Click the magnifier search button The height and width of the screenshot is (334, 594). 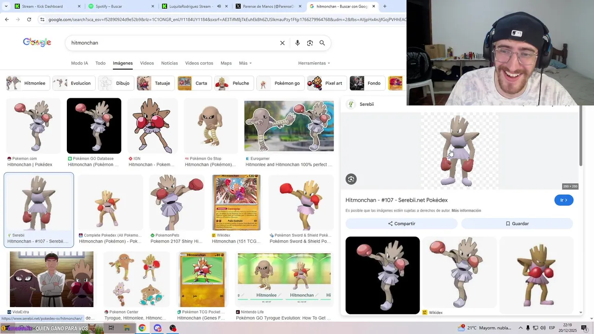click(322, 43)
